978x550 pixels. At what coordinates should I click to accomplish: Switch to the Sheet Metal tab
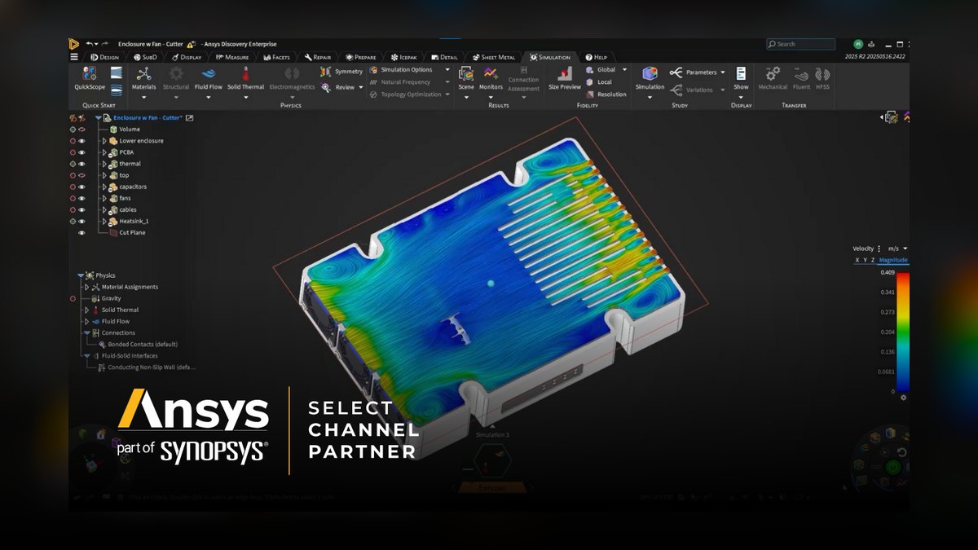click(493, 57)
